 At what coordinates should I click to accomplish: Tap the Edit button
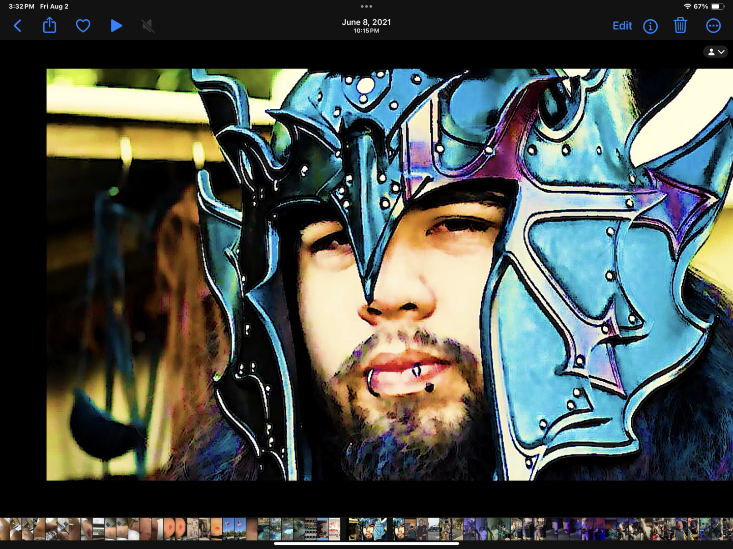coord(622,25)
